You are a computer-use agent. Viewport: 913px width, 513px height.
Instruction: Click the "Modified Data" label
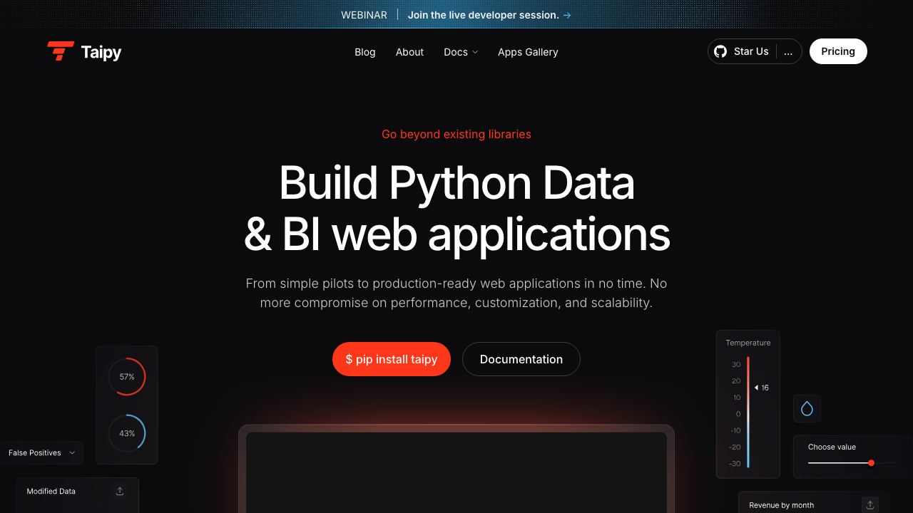pos(51,491)
